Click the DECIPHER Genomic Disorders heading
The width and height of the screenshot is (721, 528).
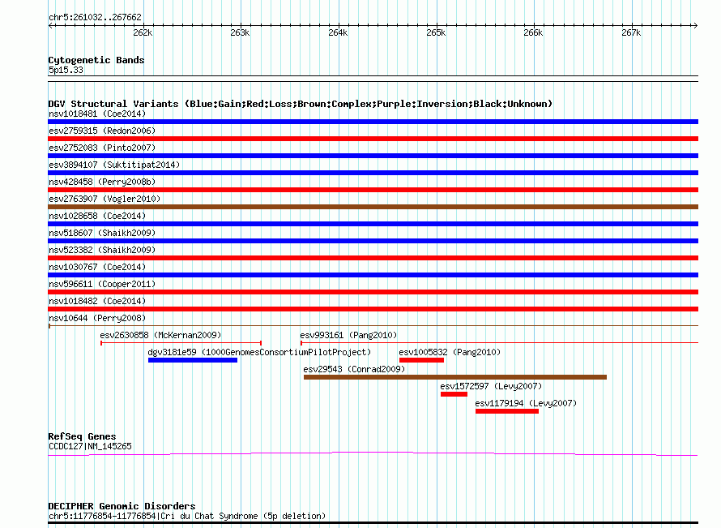(122, 506)
